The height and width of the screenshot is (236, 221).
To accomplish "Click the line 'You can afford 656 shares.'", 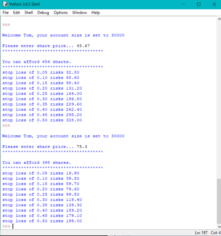I will 37,62.
